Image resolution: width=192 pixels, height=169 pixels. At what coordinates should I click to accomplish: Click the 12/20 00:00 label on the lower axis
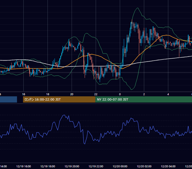click(120, 166)
